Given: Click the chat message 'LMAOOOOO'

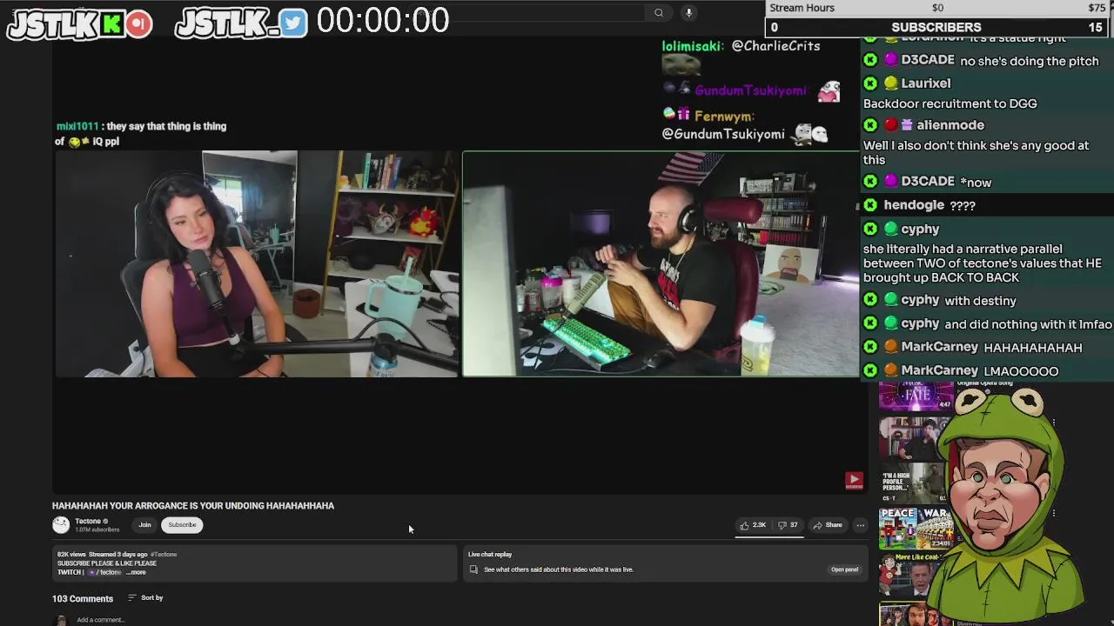Looking at the screenshot, I should tap(1021, 371).
